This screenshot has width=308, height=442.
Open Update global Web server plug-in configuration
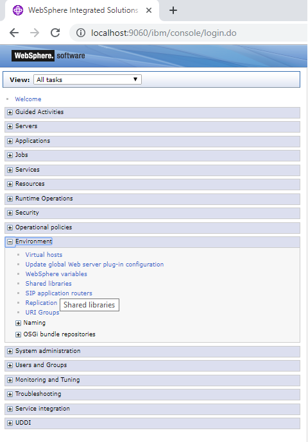(x=94, y=264)
